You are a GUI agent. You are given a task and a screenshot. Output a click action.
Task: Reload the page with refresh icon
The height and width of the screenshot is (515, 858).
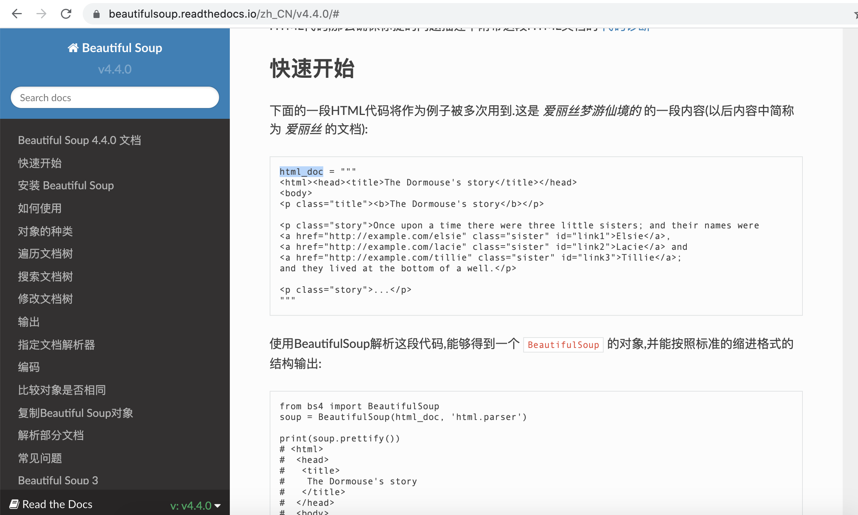tap(66, 14)
